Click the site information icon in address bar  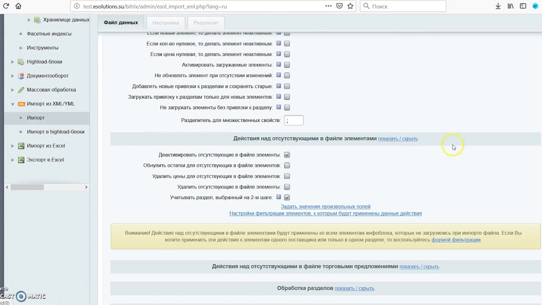pyautogui.click(x=77, y=6)
